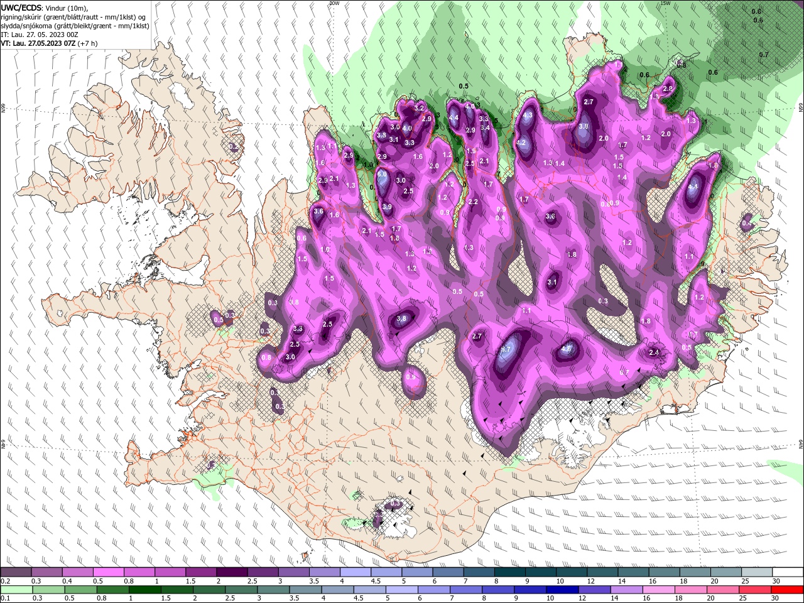Click the 4.7 snowfall value
The width and height of the screenshot is (804, 603).
click(x=567, y=349)
